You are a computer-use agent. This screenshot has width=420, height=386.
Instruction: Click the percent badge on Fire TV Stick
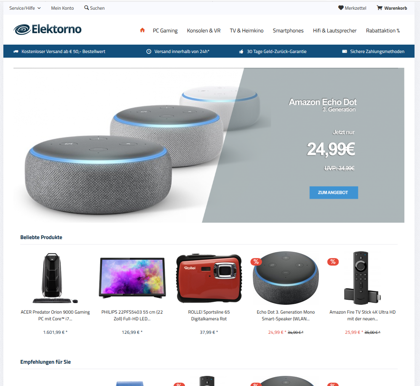tap(333, 261)
